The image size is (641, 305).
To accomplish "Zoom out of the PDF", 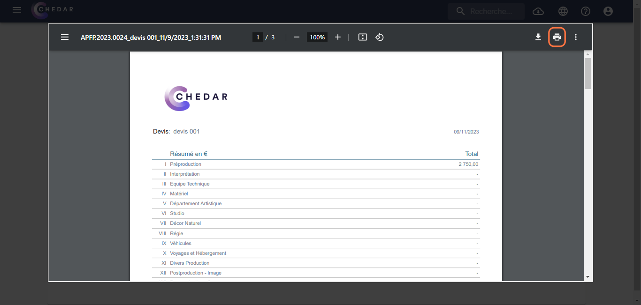I will 297,37.
